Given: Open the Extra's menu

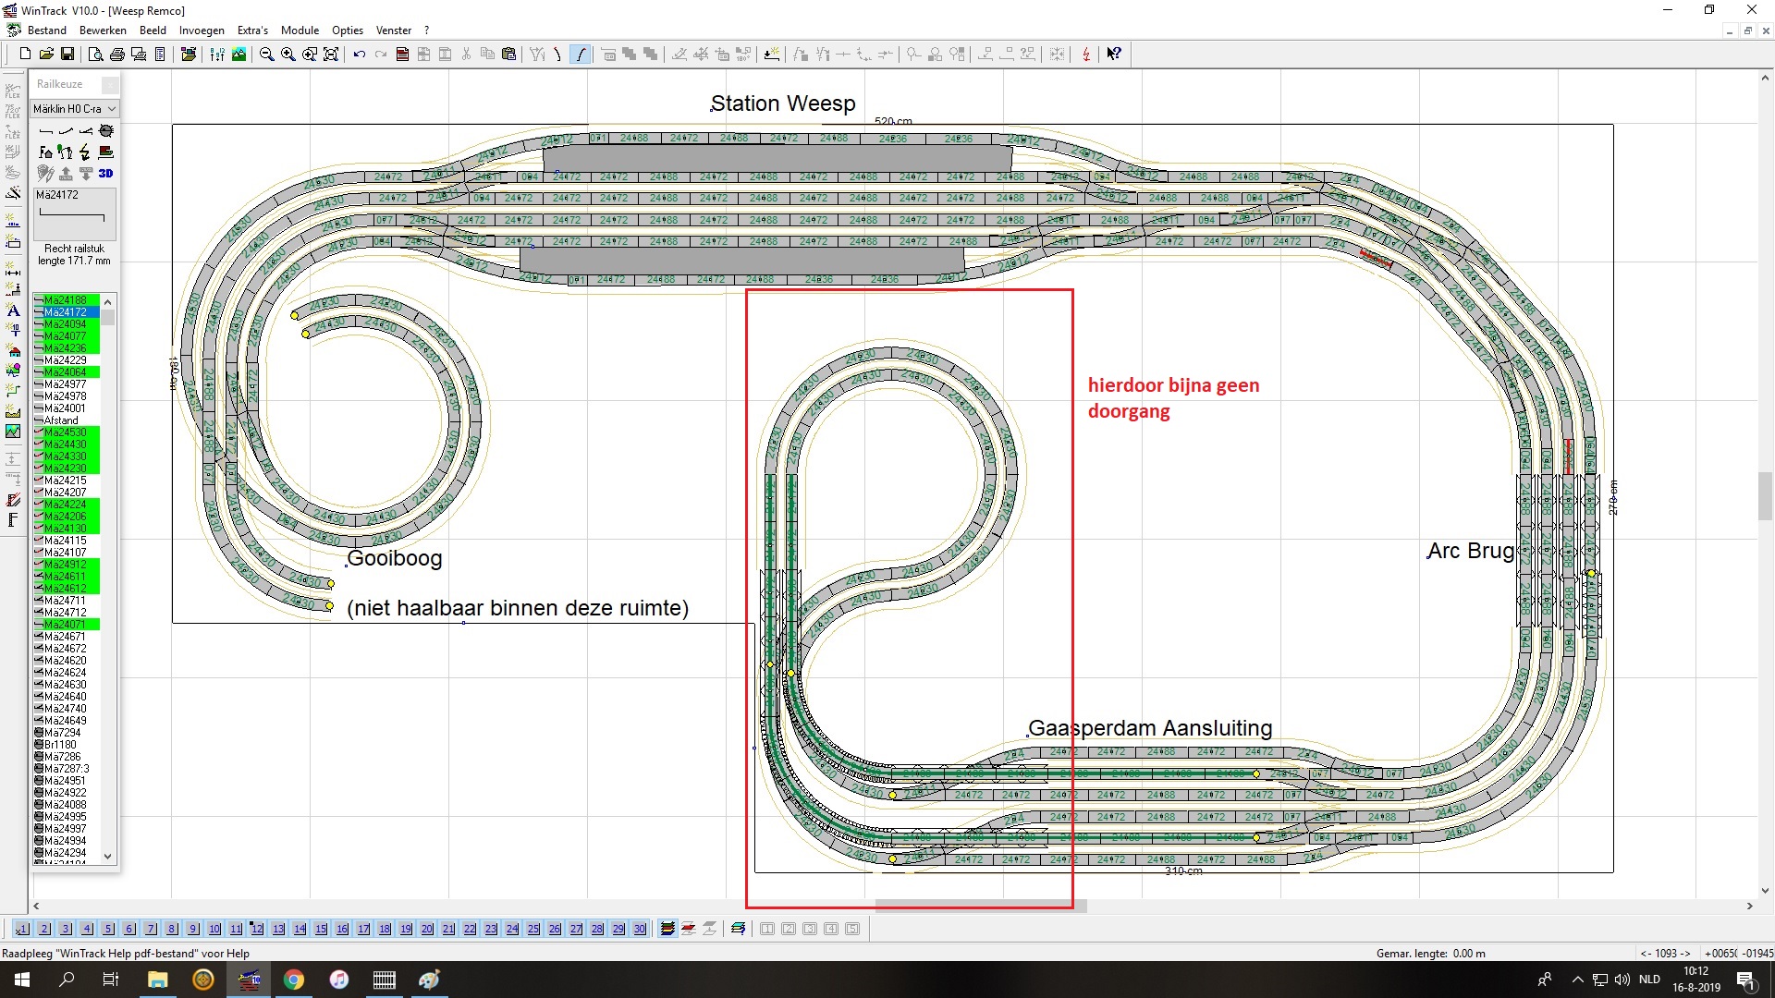Looking at the screenshot, I should click(252, 30).
